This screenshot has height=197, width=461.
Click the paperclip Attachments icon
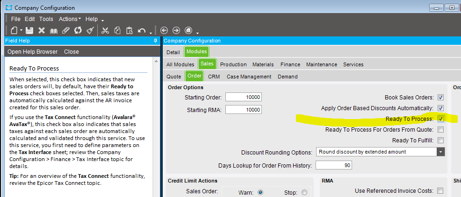(x=66, y=30)
